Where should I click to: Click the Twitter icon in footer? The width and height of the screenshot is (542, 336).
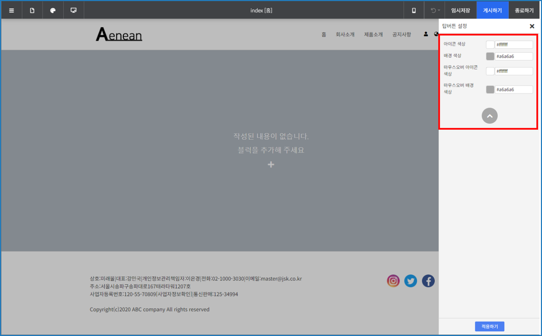click(410, 281)
